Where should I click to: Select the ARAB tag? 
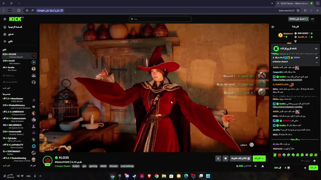[103, 166]
